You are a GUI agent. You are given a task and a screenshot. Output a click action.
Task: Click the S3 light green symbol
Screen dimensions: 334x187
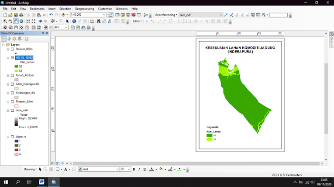pyautogui.click(x=16, y=71)
